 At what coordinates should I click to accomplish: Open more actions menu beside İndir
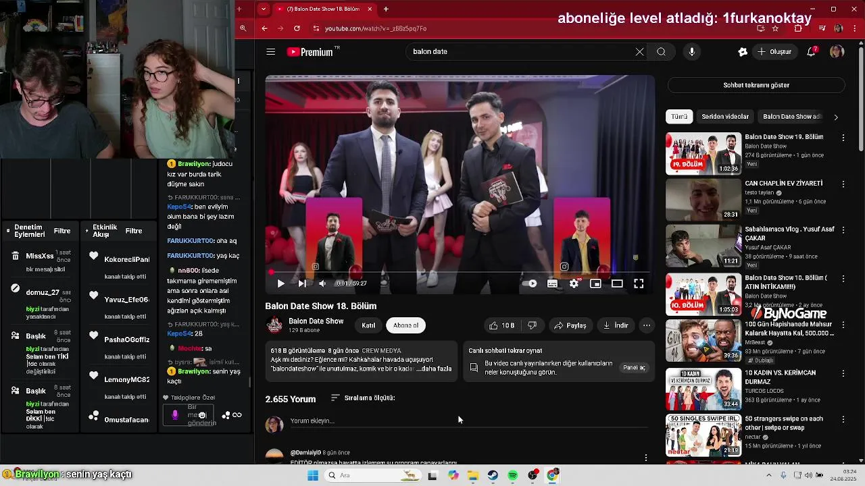click(647, 325)
